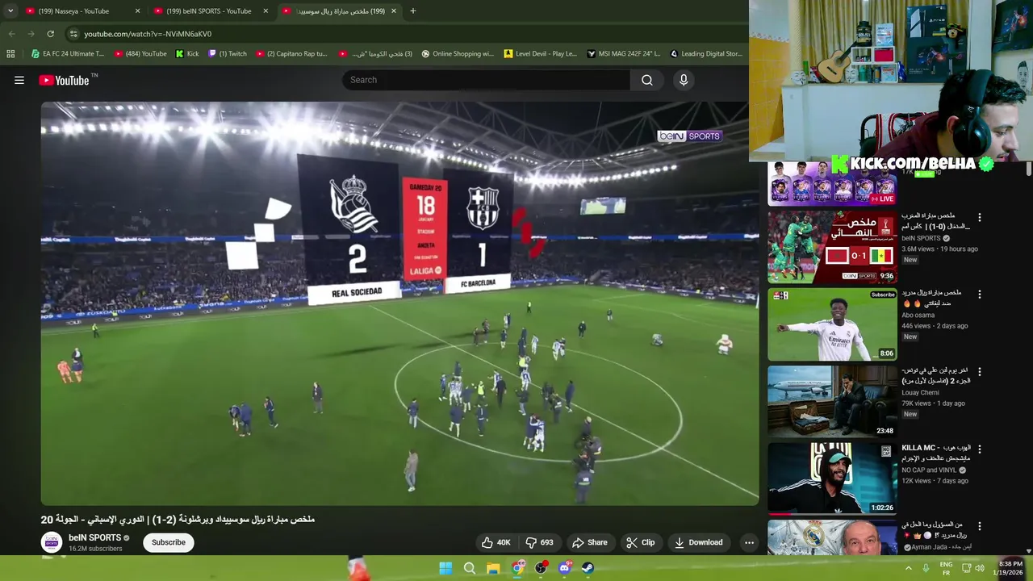Open Steam from the taskbar
The image size is (1033, 581).
tap(588, 568)
